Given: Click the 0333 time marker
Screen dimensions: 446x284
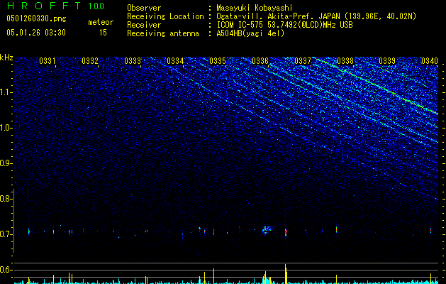Looking at the screenshot, I should tap(133, 61).
